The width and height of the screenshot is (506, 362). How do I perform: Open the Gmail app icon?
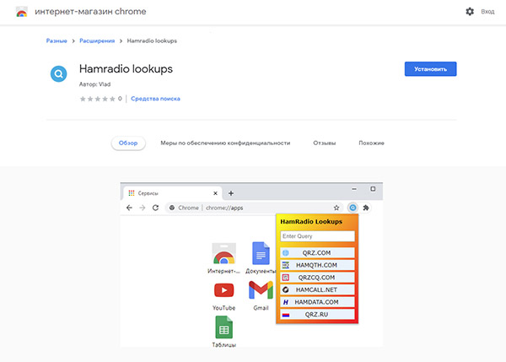261,289
